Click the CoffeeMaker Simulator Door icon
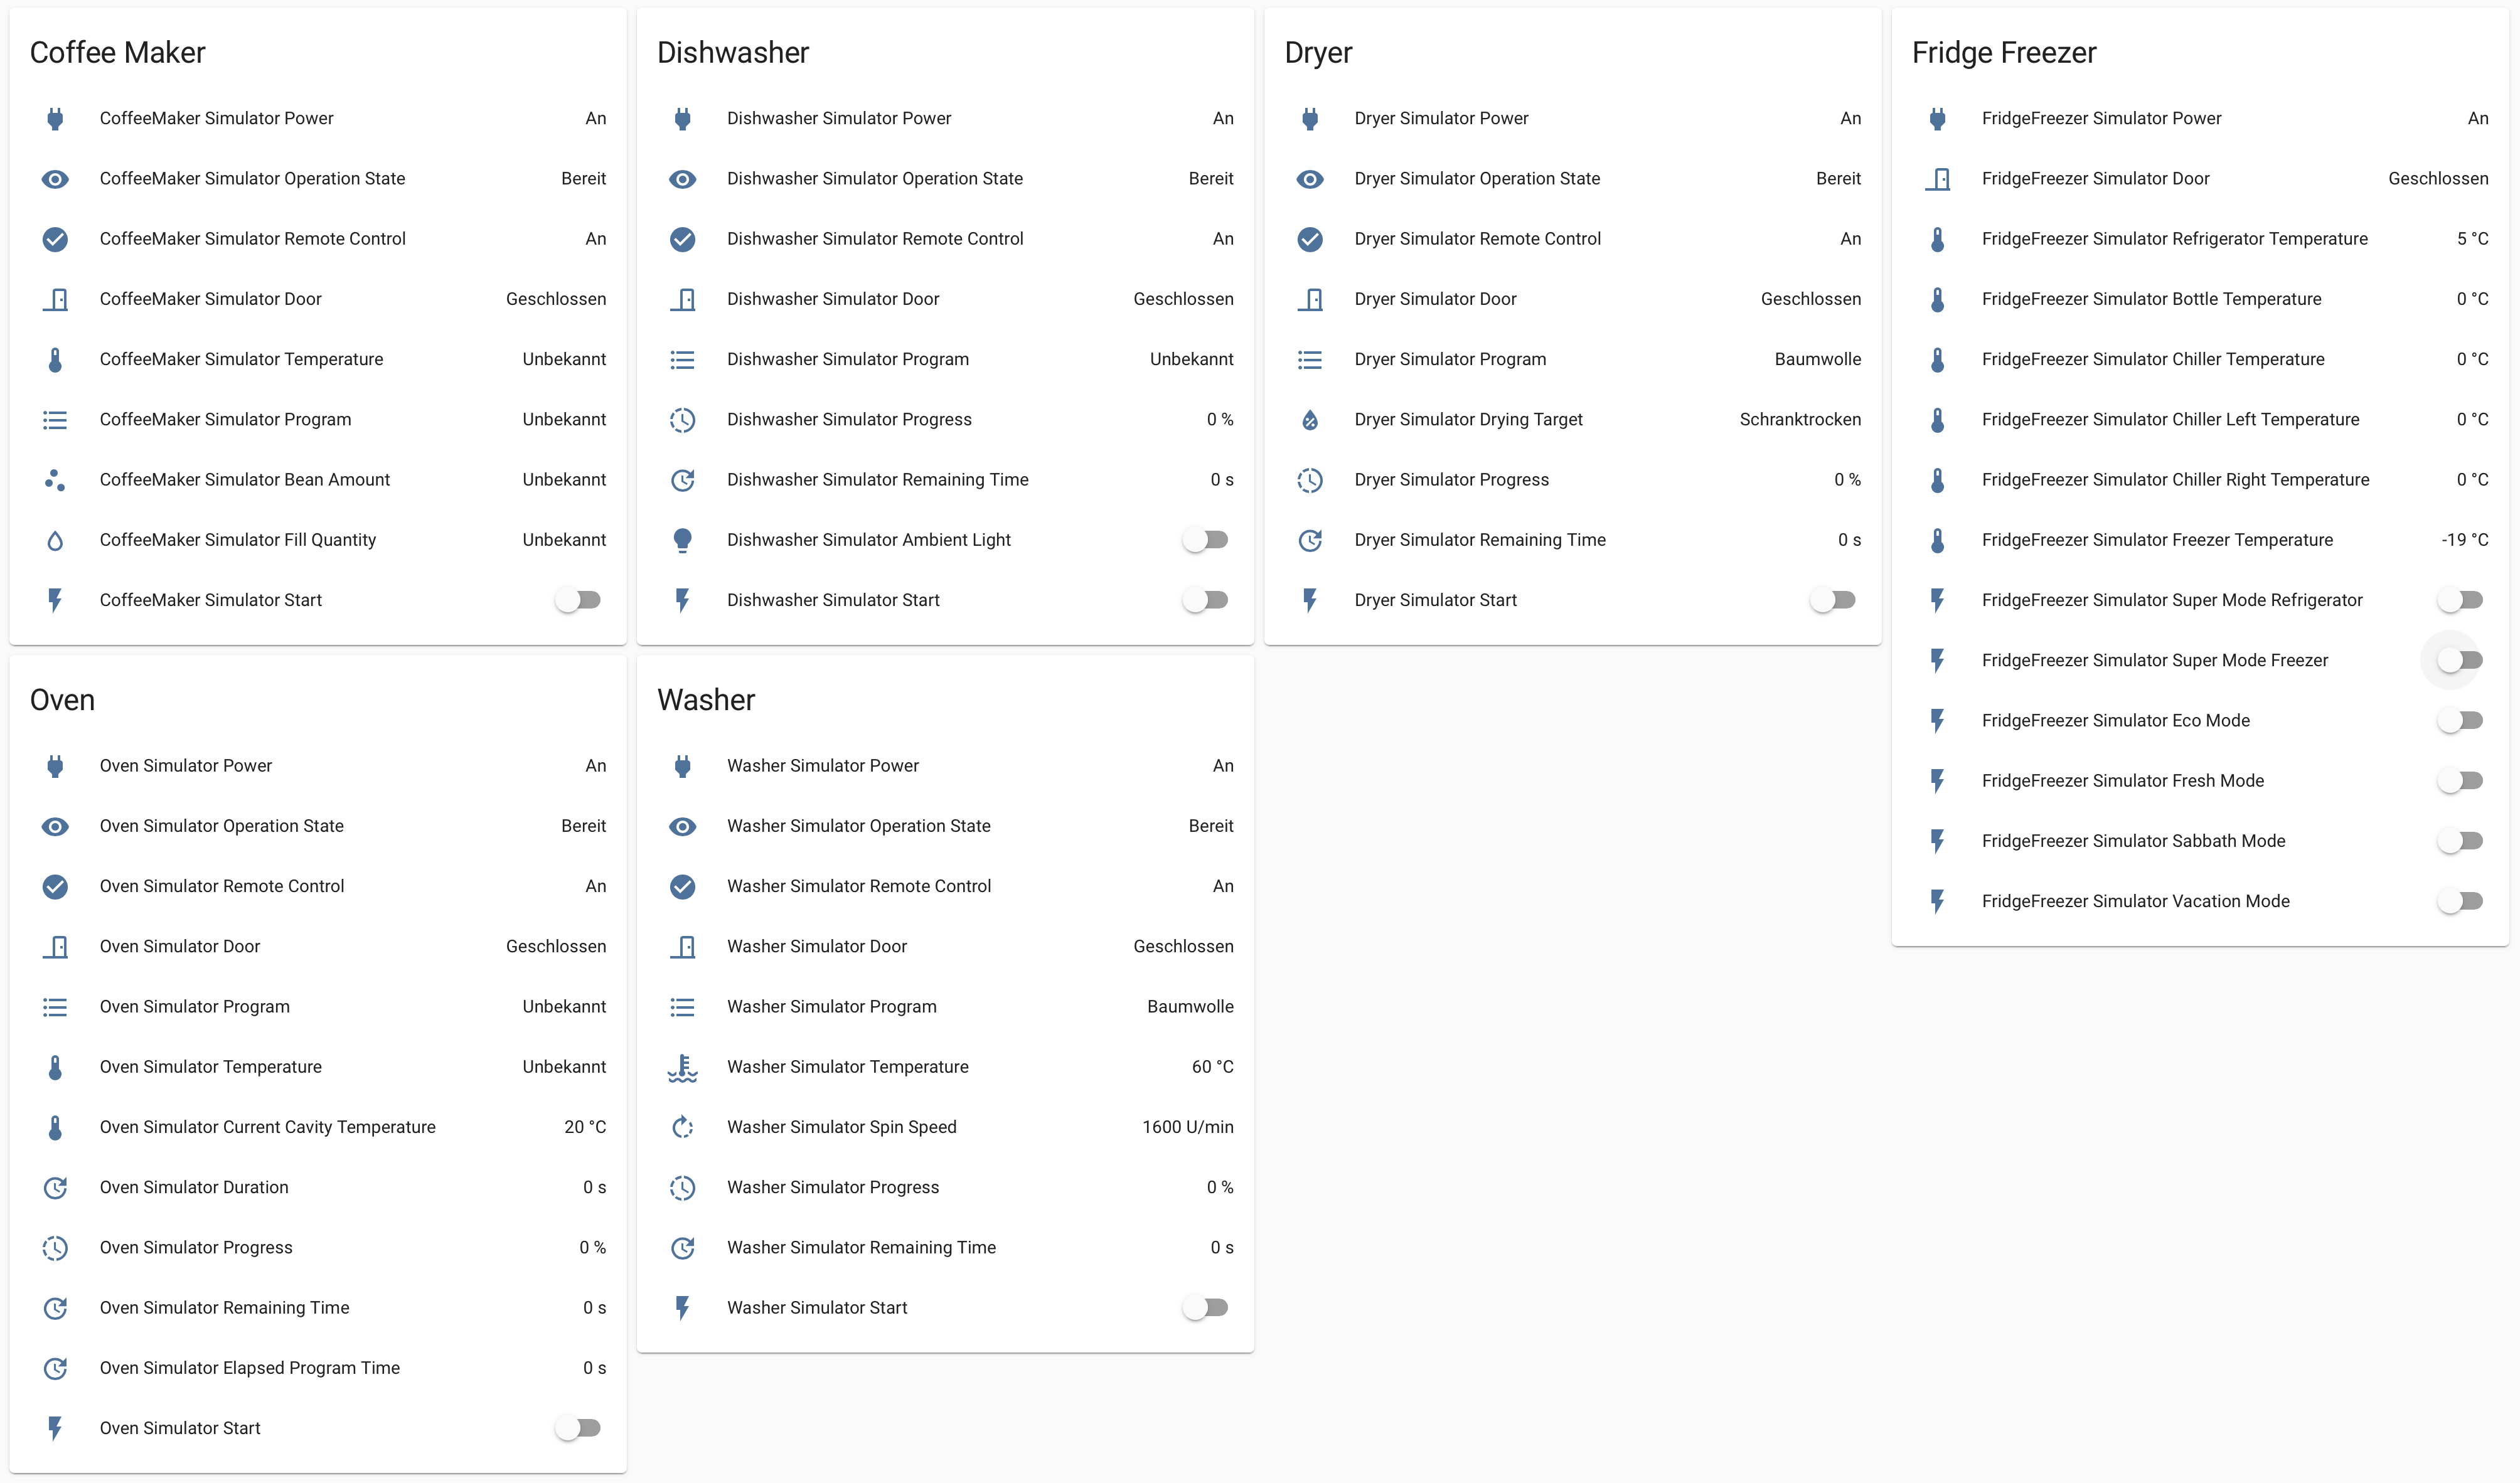Screen dimensions: 2520x1483 point(55,299)
